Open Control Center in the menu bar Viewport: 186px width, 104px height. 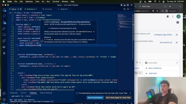click(x=164, y=1)
